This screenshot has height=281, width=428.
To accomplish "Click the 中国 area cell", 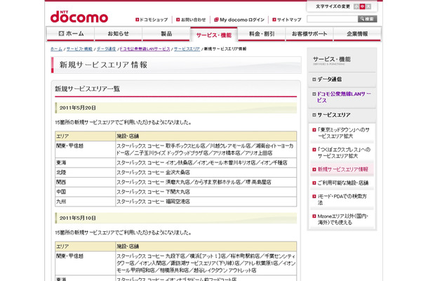I will click(85, 192).
